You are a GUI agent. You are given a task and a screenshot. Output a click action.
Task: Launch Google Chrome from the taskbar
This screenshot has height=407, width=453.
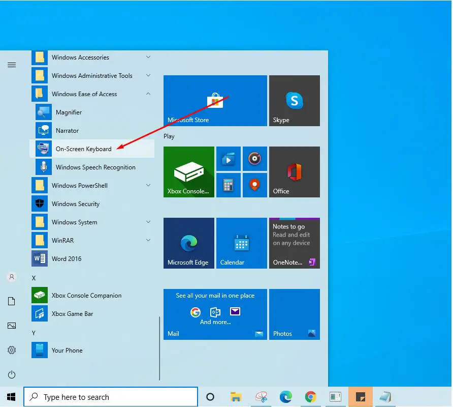(x=310, y=397)
